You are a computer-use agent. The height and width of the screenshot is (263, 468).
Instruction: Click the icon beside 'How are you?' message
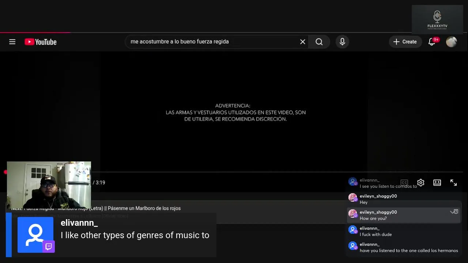click(x=456, y=212)
